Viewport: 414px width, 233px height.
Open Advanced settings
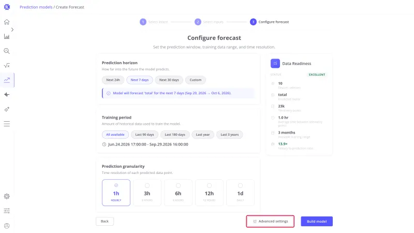(x=270, y=222)
